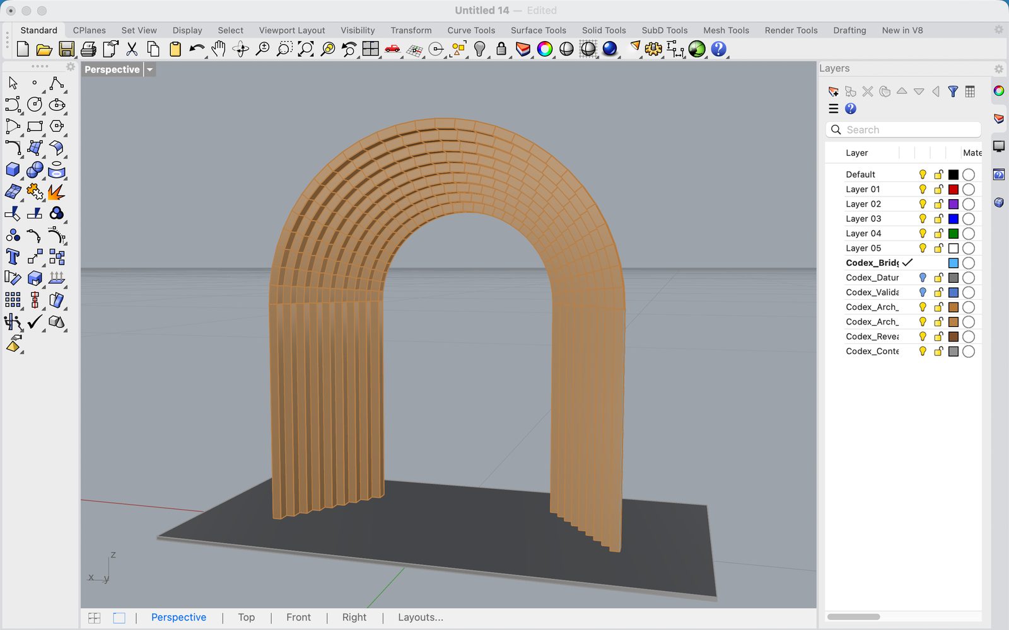Click the Layer column header
Image resolution: width=1009 pixels, height=630 pixels.
pos(856,153)
